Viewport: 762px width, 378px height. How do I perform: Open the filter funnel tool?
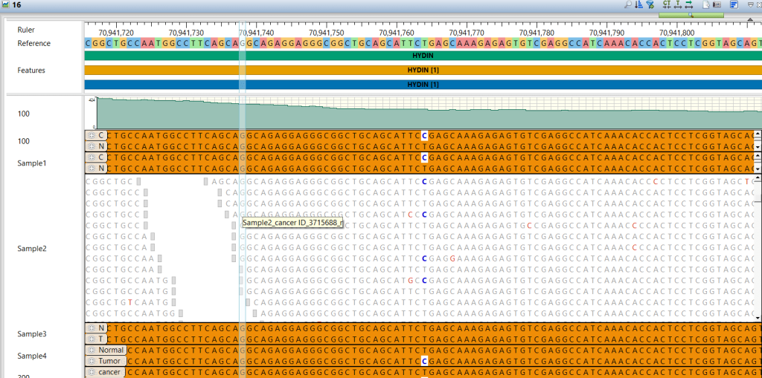click(650, 5)
